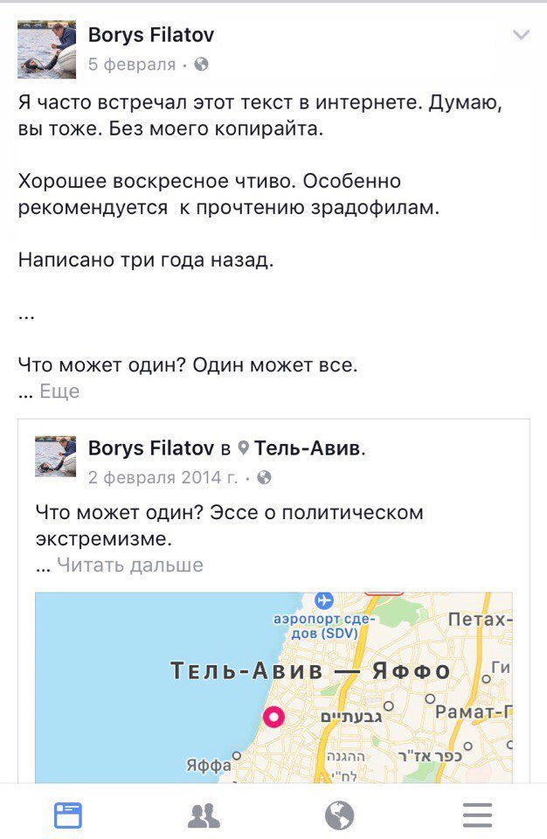
Task: Click the red location marker on the map
Action: tap(276, 717)
